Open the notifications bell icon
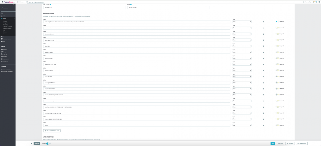 click(x=313, y=2)
